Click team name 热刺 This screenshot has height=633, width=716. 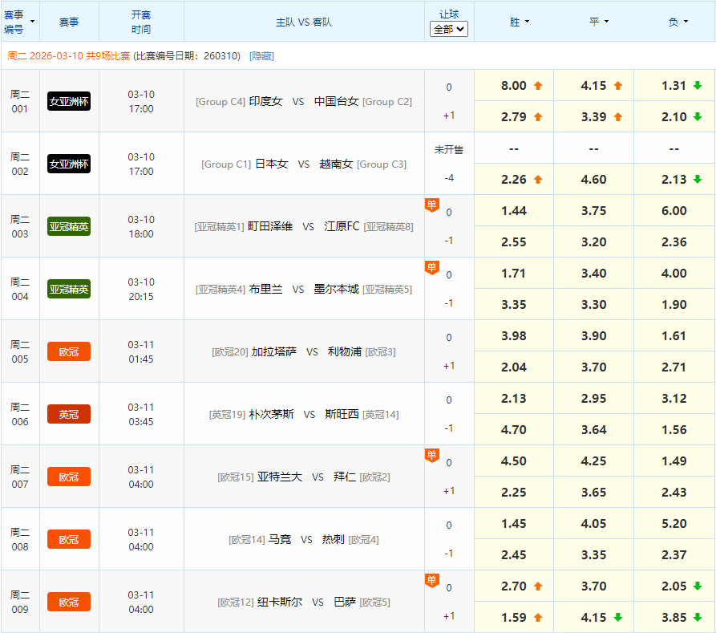pos(334,540)
